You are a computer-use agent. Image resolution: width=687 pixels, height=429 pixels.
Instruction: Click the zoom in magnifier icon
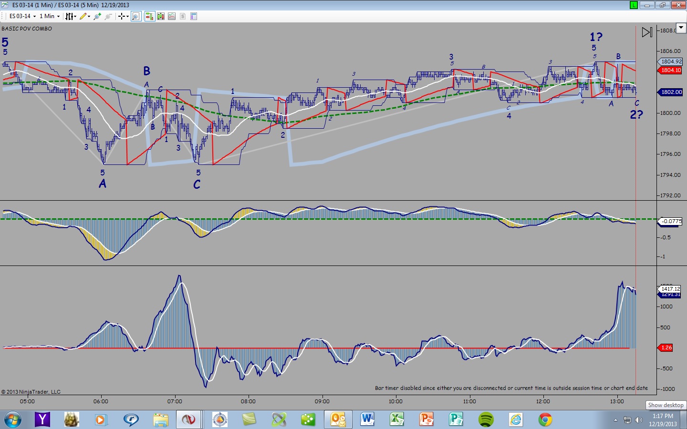(x=97, y=16)
